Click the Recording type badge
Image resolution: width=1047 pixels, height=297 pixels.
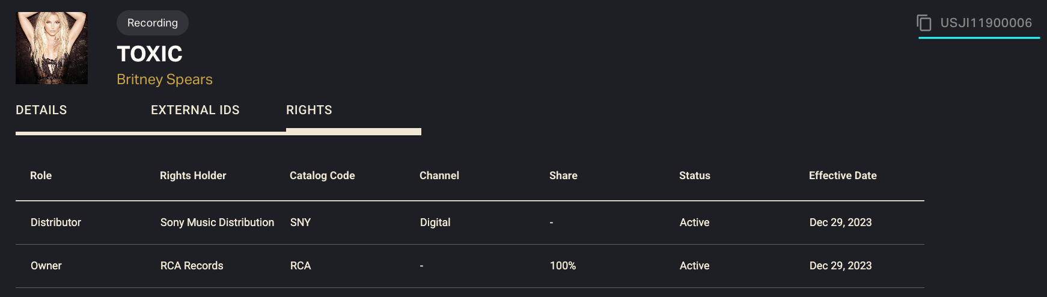153,23
